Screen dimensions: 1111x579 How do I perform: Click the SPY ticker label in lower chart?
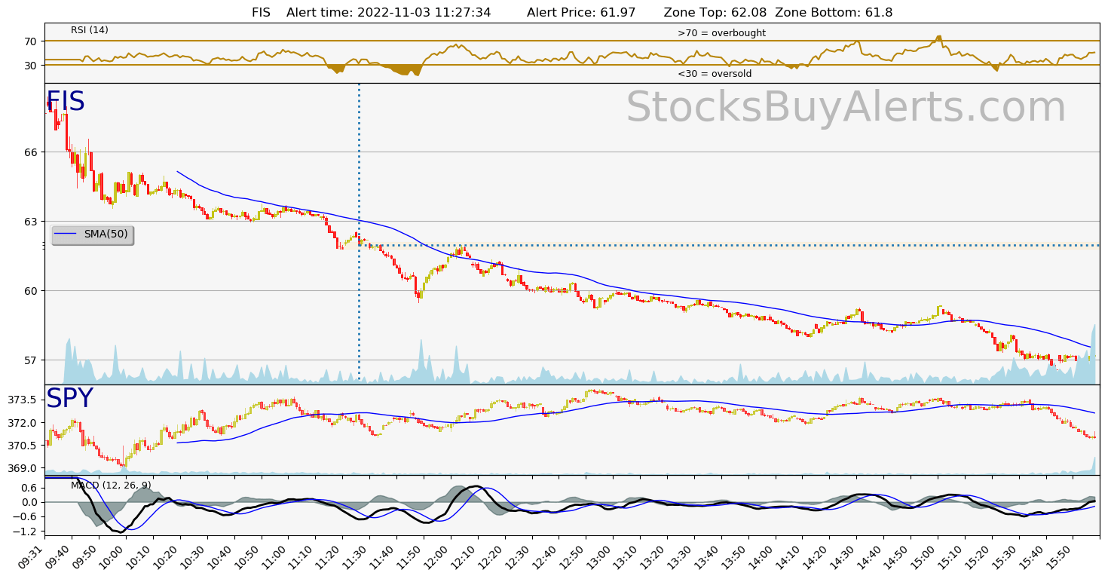(69, 399)
